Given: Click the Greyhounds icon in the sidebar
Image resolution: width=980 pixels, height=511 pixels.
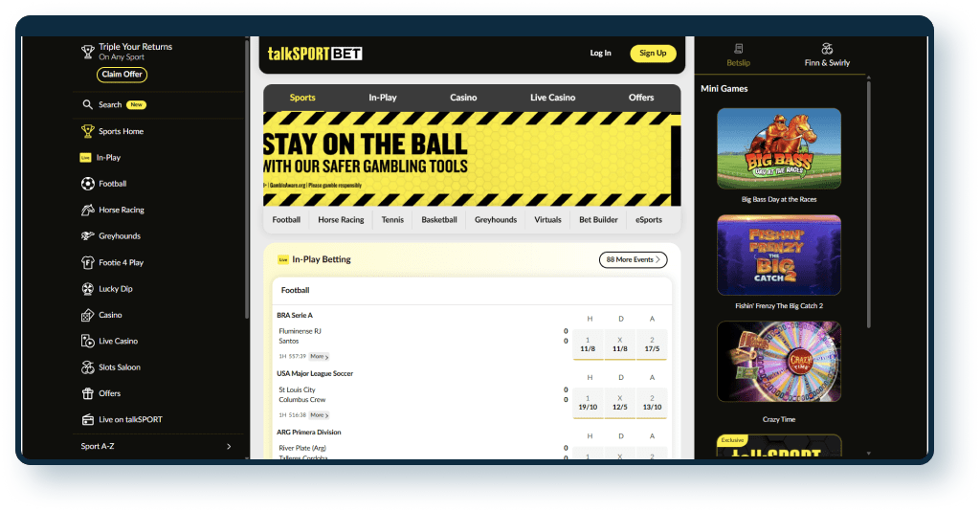Looking at the screenshot, I should point(87,236).
